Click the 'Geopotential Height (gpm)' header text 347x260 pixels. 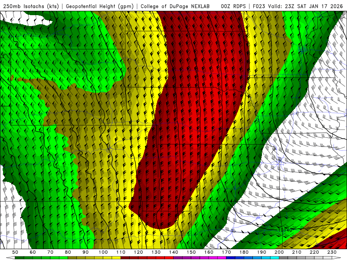pyautogui.click(x=100, y=6)
